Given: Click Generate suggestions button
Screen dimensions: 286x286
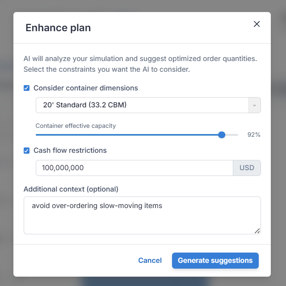Looking at the screenshot, I should (x=215, y=261).
